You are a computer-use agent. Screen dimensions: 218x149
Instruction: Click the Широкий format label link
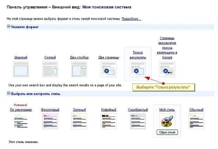pyautogui.click(x=21, y=57)
